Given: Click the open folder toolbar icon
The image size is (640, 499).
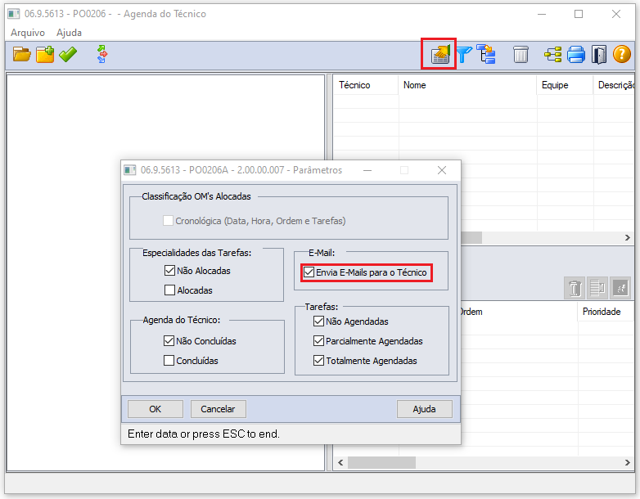Looking at the screenshot, I should coord(21,54).
